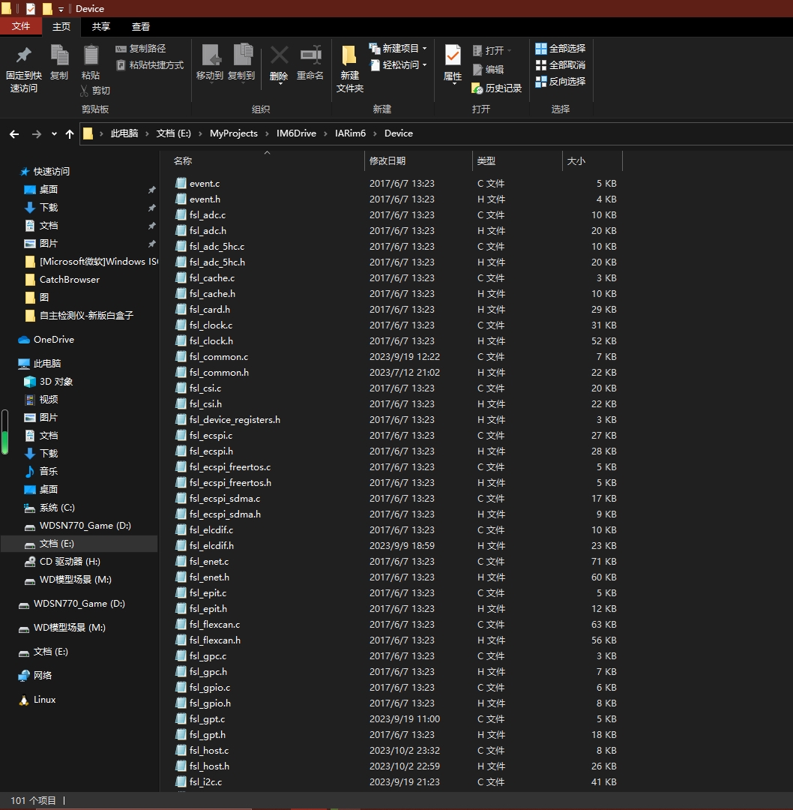
Task: Click 编辑 in the open group
Action: [489, 69]
